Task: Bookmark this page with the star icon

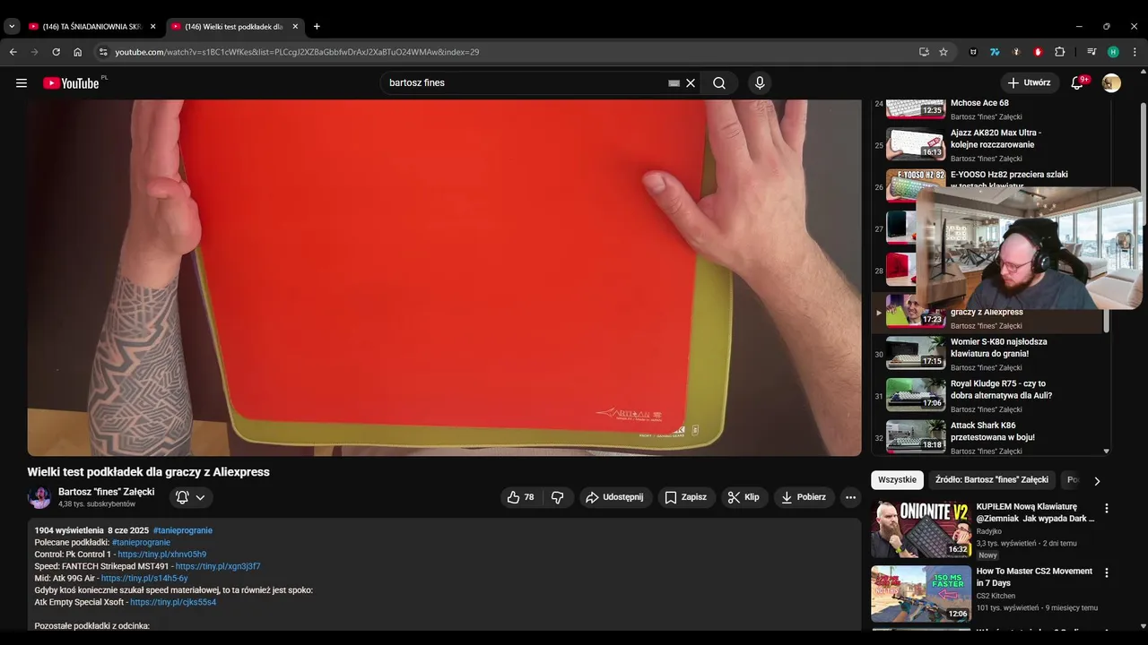Action: tap(944, 52)
